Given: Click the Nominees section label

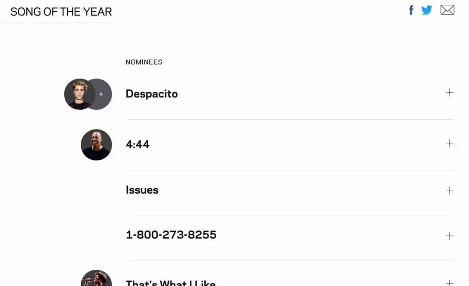Looking at the screenshot, I should 144,62.
